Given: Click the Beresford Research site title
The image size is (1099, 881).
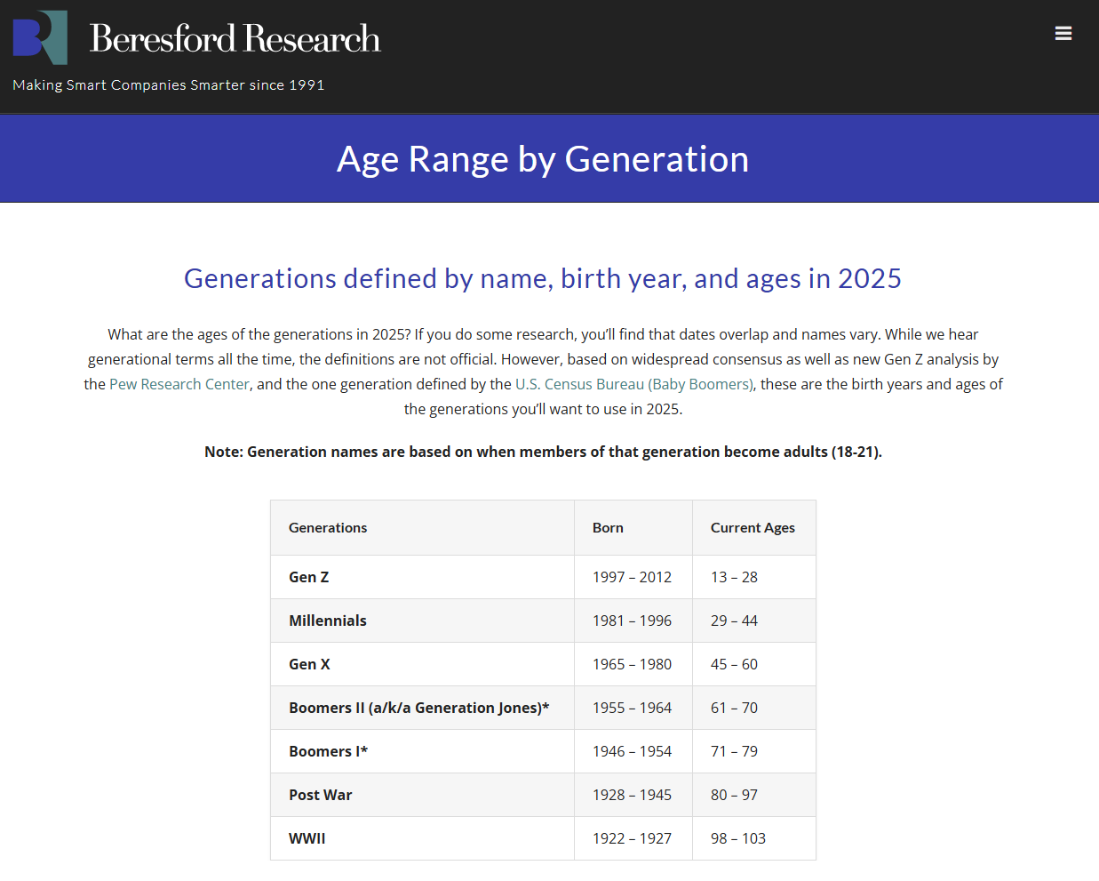Looking at the screenshot, I should 235,38.
